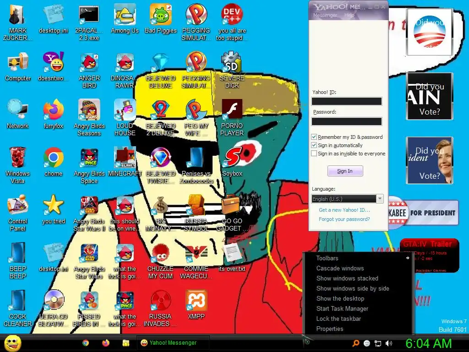Image resolution: width=469 pixels, height=352 pixels.
Task: Open the RUSSIA INVADES radiation icon
Action: click(x=160, y=308)
